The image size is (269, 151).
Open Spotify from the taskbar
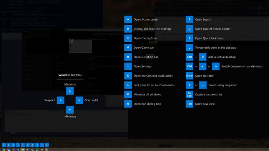tap(37, 149)
